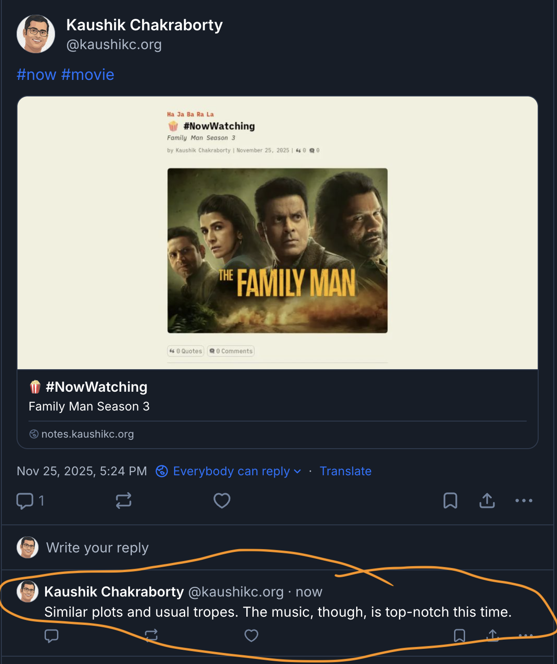Open notes.kaushikc.org link card
The width and height of the screenshot is (557, 664).
point(87,434)
